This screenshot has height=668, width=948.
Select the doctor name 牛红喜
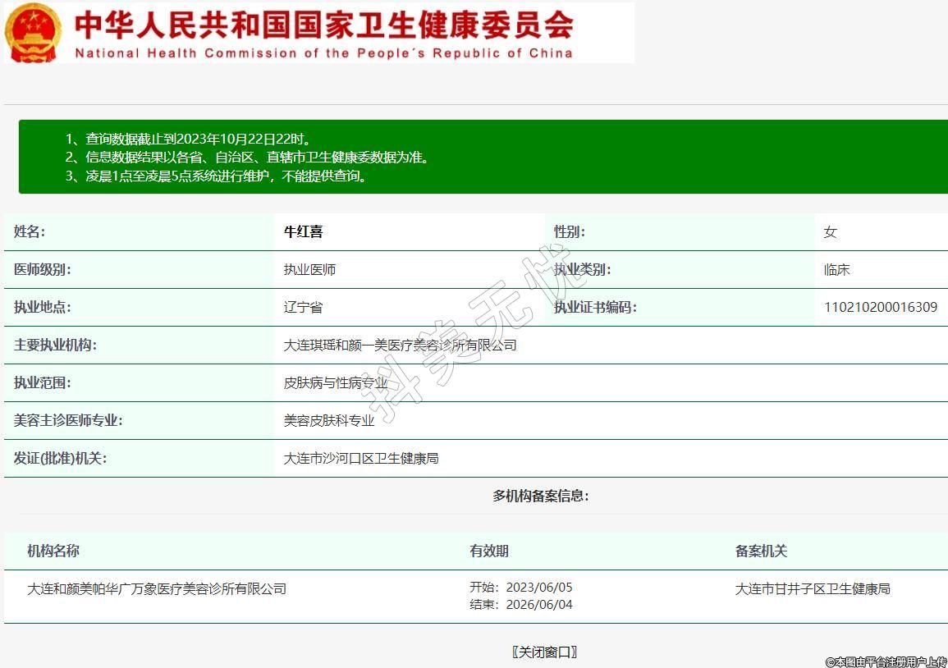(x=303, y=231)
